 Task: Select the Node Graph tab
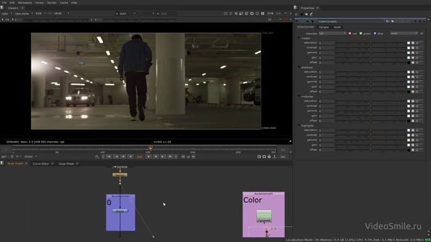tap(15, 164)
